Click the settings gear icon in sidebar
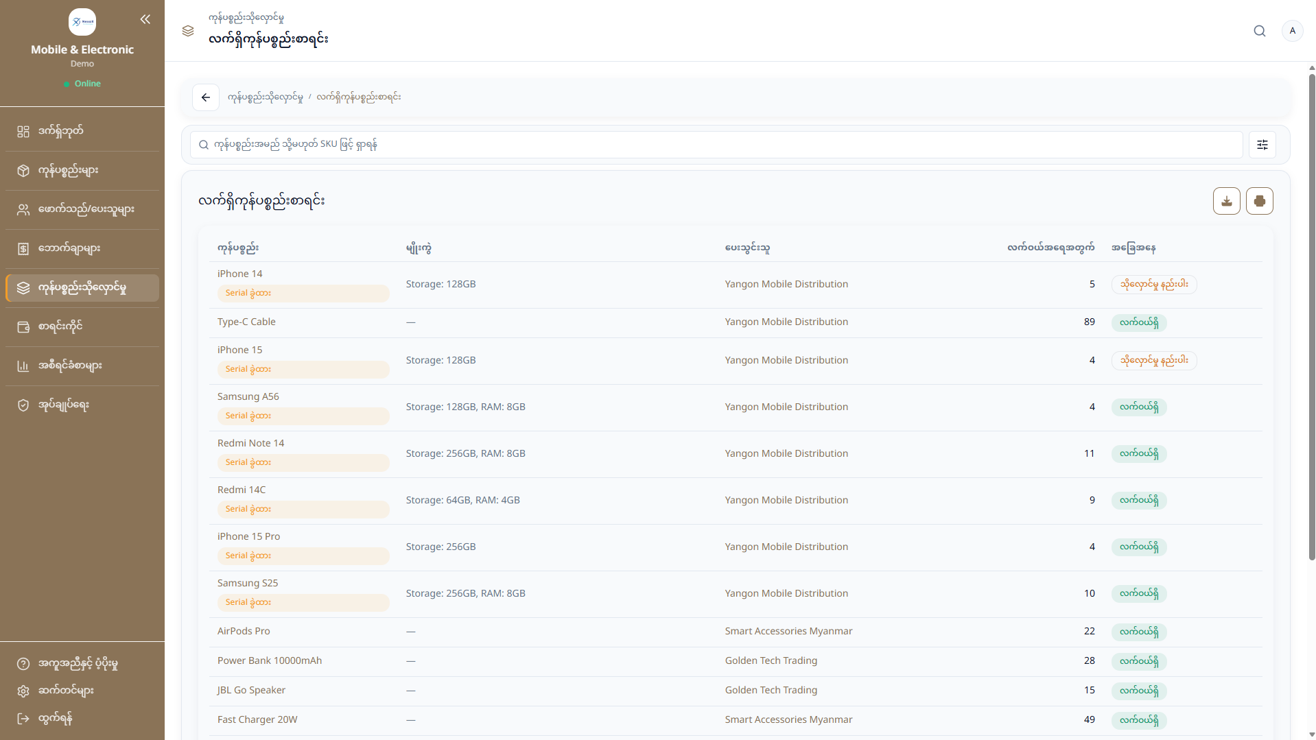1316x740 pixels. [23, 691]
